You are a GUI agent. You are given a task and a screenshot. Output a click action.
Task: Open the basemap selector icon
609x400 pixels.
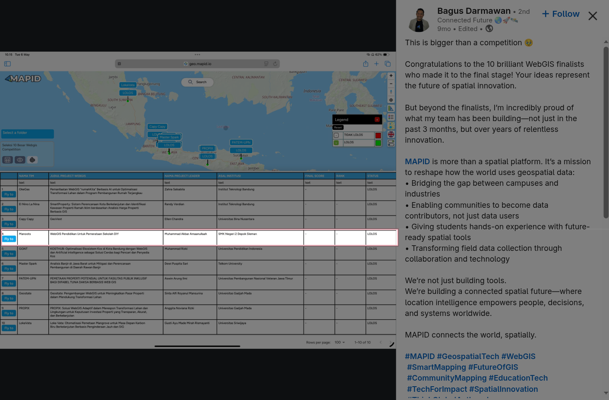pos(391,125)
